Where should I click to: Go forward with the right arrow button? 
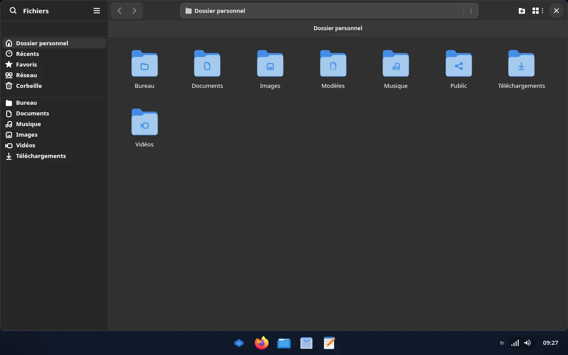[x=134, y=11]
